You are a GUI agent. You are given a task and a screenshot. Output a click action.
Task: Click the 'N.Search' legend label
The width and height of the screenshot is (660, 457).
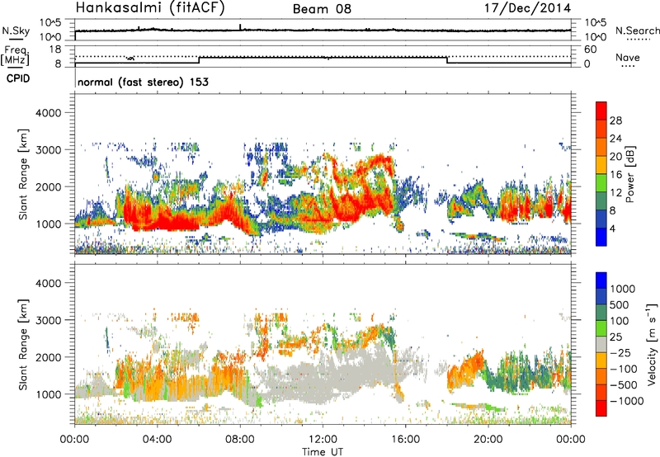pos(637,31)
